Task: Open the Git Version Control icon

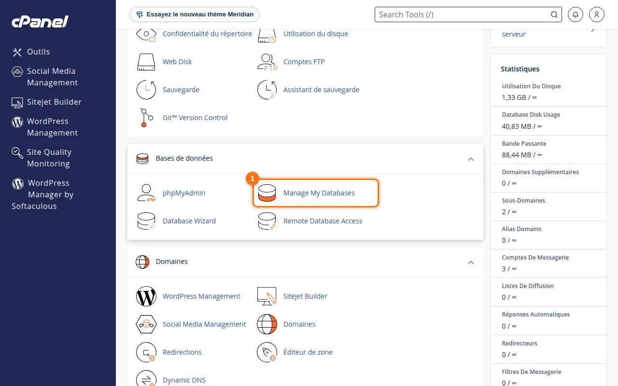Action: (x=146, y=118)
